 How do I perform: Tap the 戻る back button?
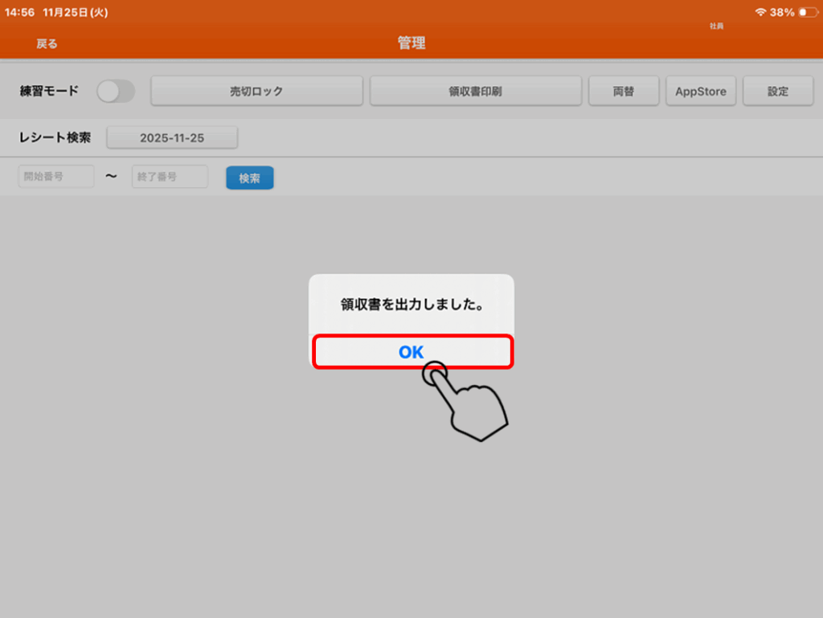[47, 43]
